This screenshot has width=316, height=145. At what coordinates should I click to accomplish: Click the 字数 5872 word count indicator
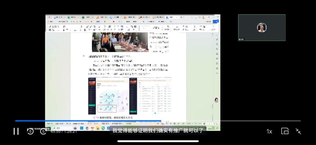click(x=106, y=123)
